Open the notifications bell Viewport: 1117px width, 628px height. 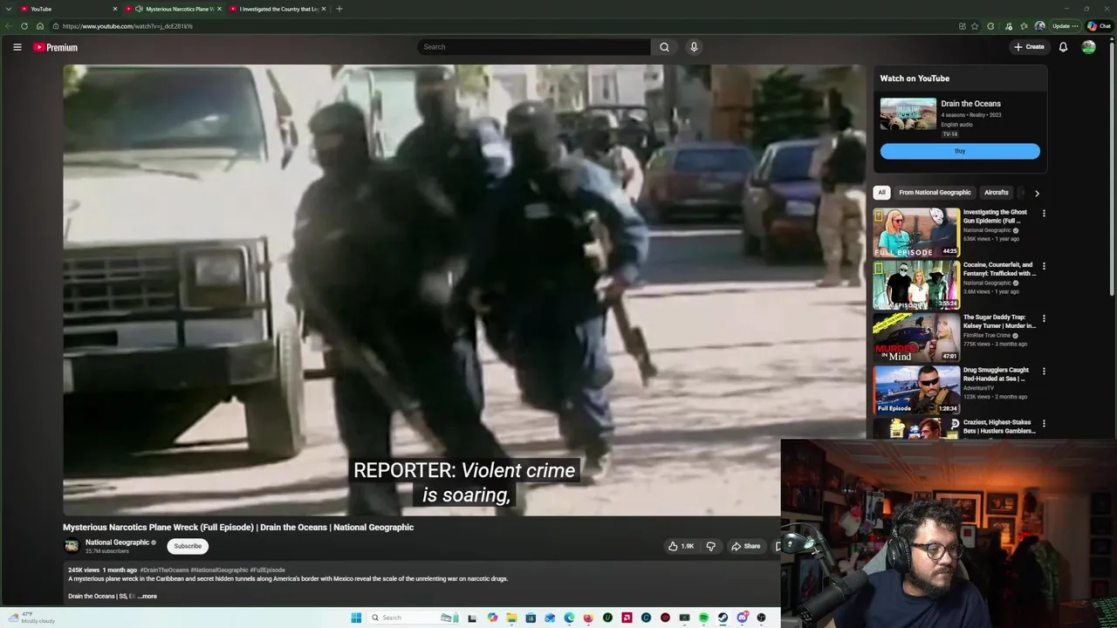tap(1063, 47)
